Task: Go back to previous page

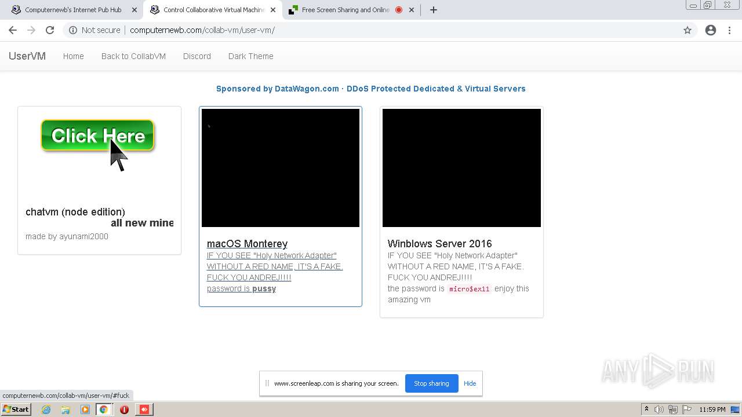Action: pyautogui.click(x=13, y=30)
